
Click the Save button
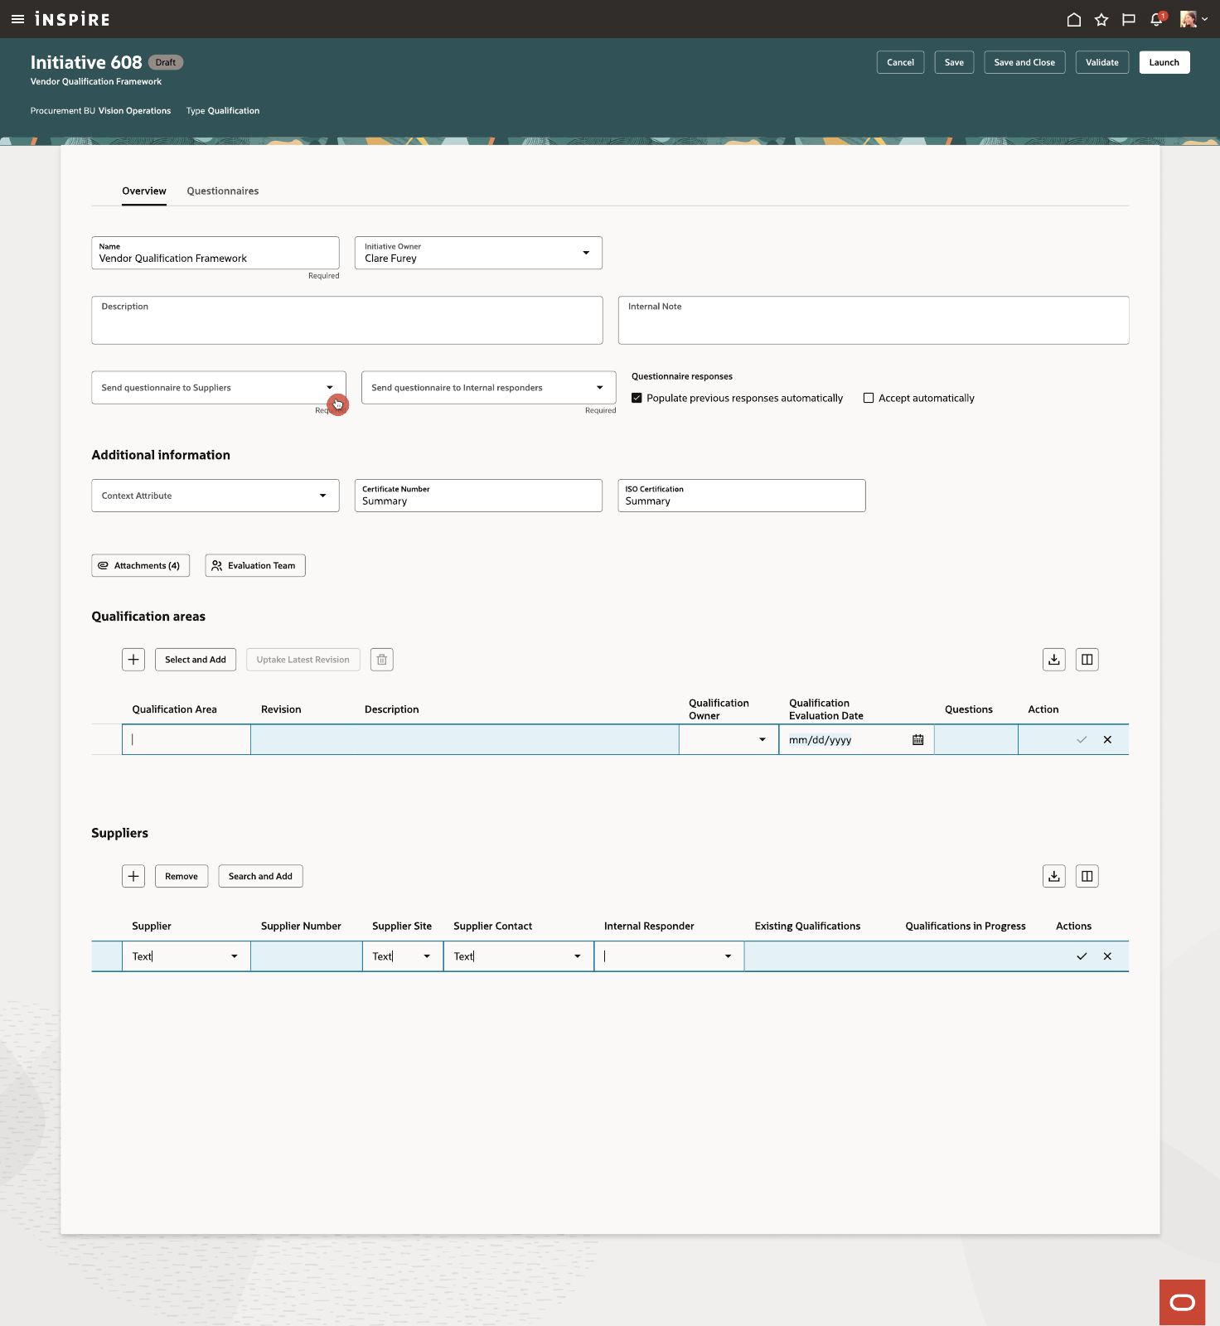click(954, 62)
